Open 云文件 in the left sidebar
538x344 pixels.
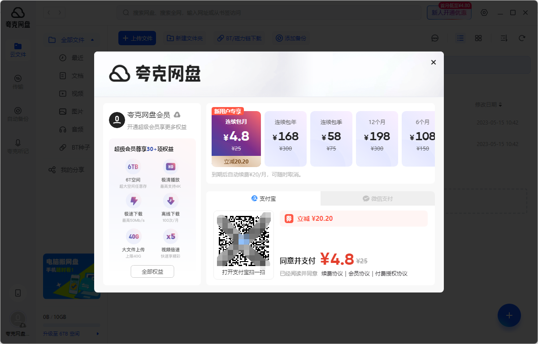[18, 50]
